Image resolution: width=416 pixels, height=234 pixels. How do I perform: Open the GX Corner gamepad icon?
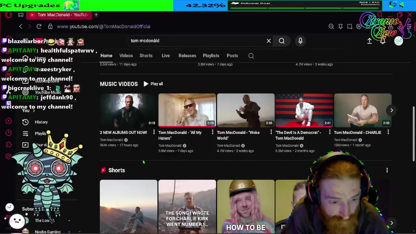(21, 15)
